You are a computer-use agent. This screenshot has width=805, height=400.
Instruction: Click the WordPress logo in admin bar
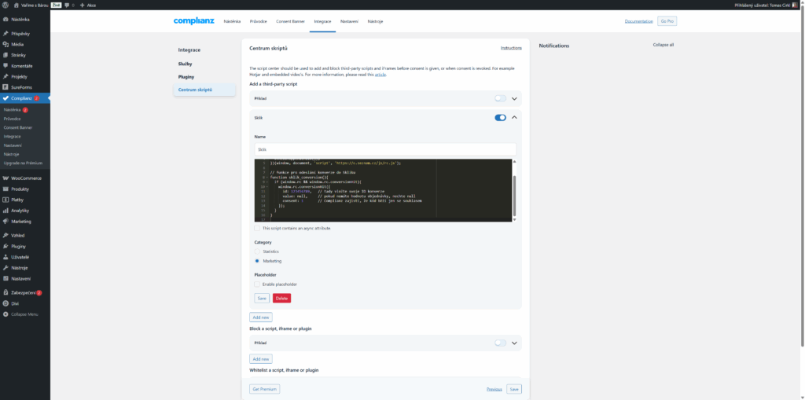[x=6, y=5]
